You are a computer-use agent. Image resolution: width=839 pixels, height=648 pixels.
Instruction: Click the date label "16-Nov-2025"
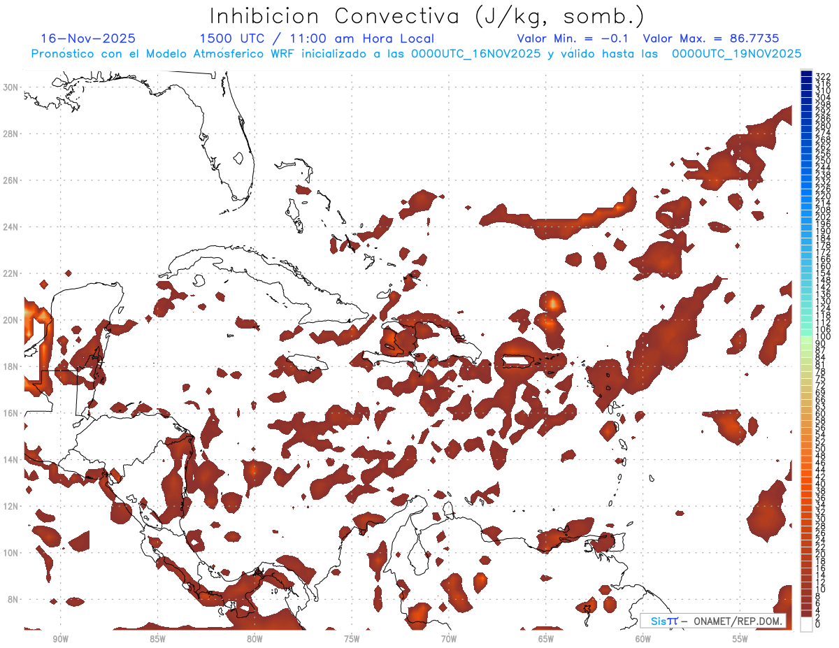(88, 39)
